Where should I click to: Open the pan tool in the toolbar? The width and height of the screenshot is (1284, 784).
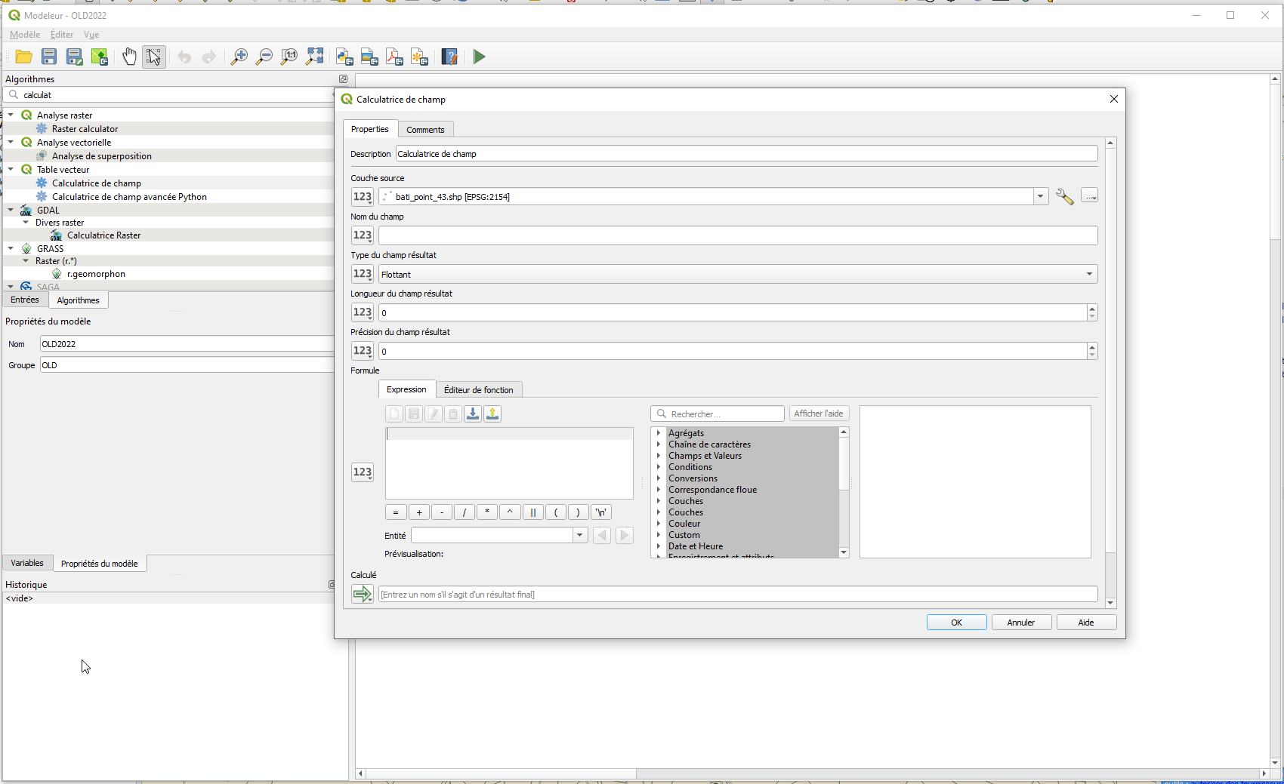click(129, 57)
